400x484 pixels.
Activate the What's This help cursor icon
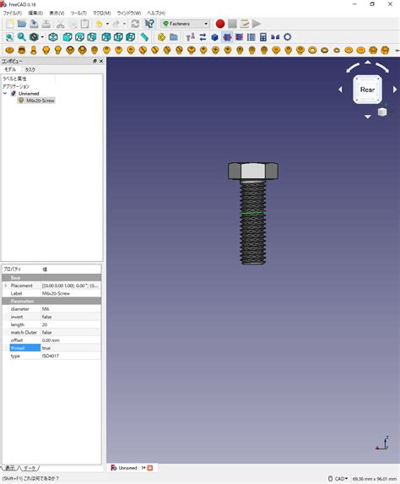click(149, 24)
